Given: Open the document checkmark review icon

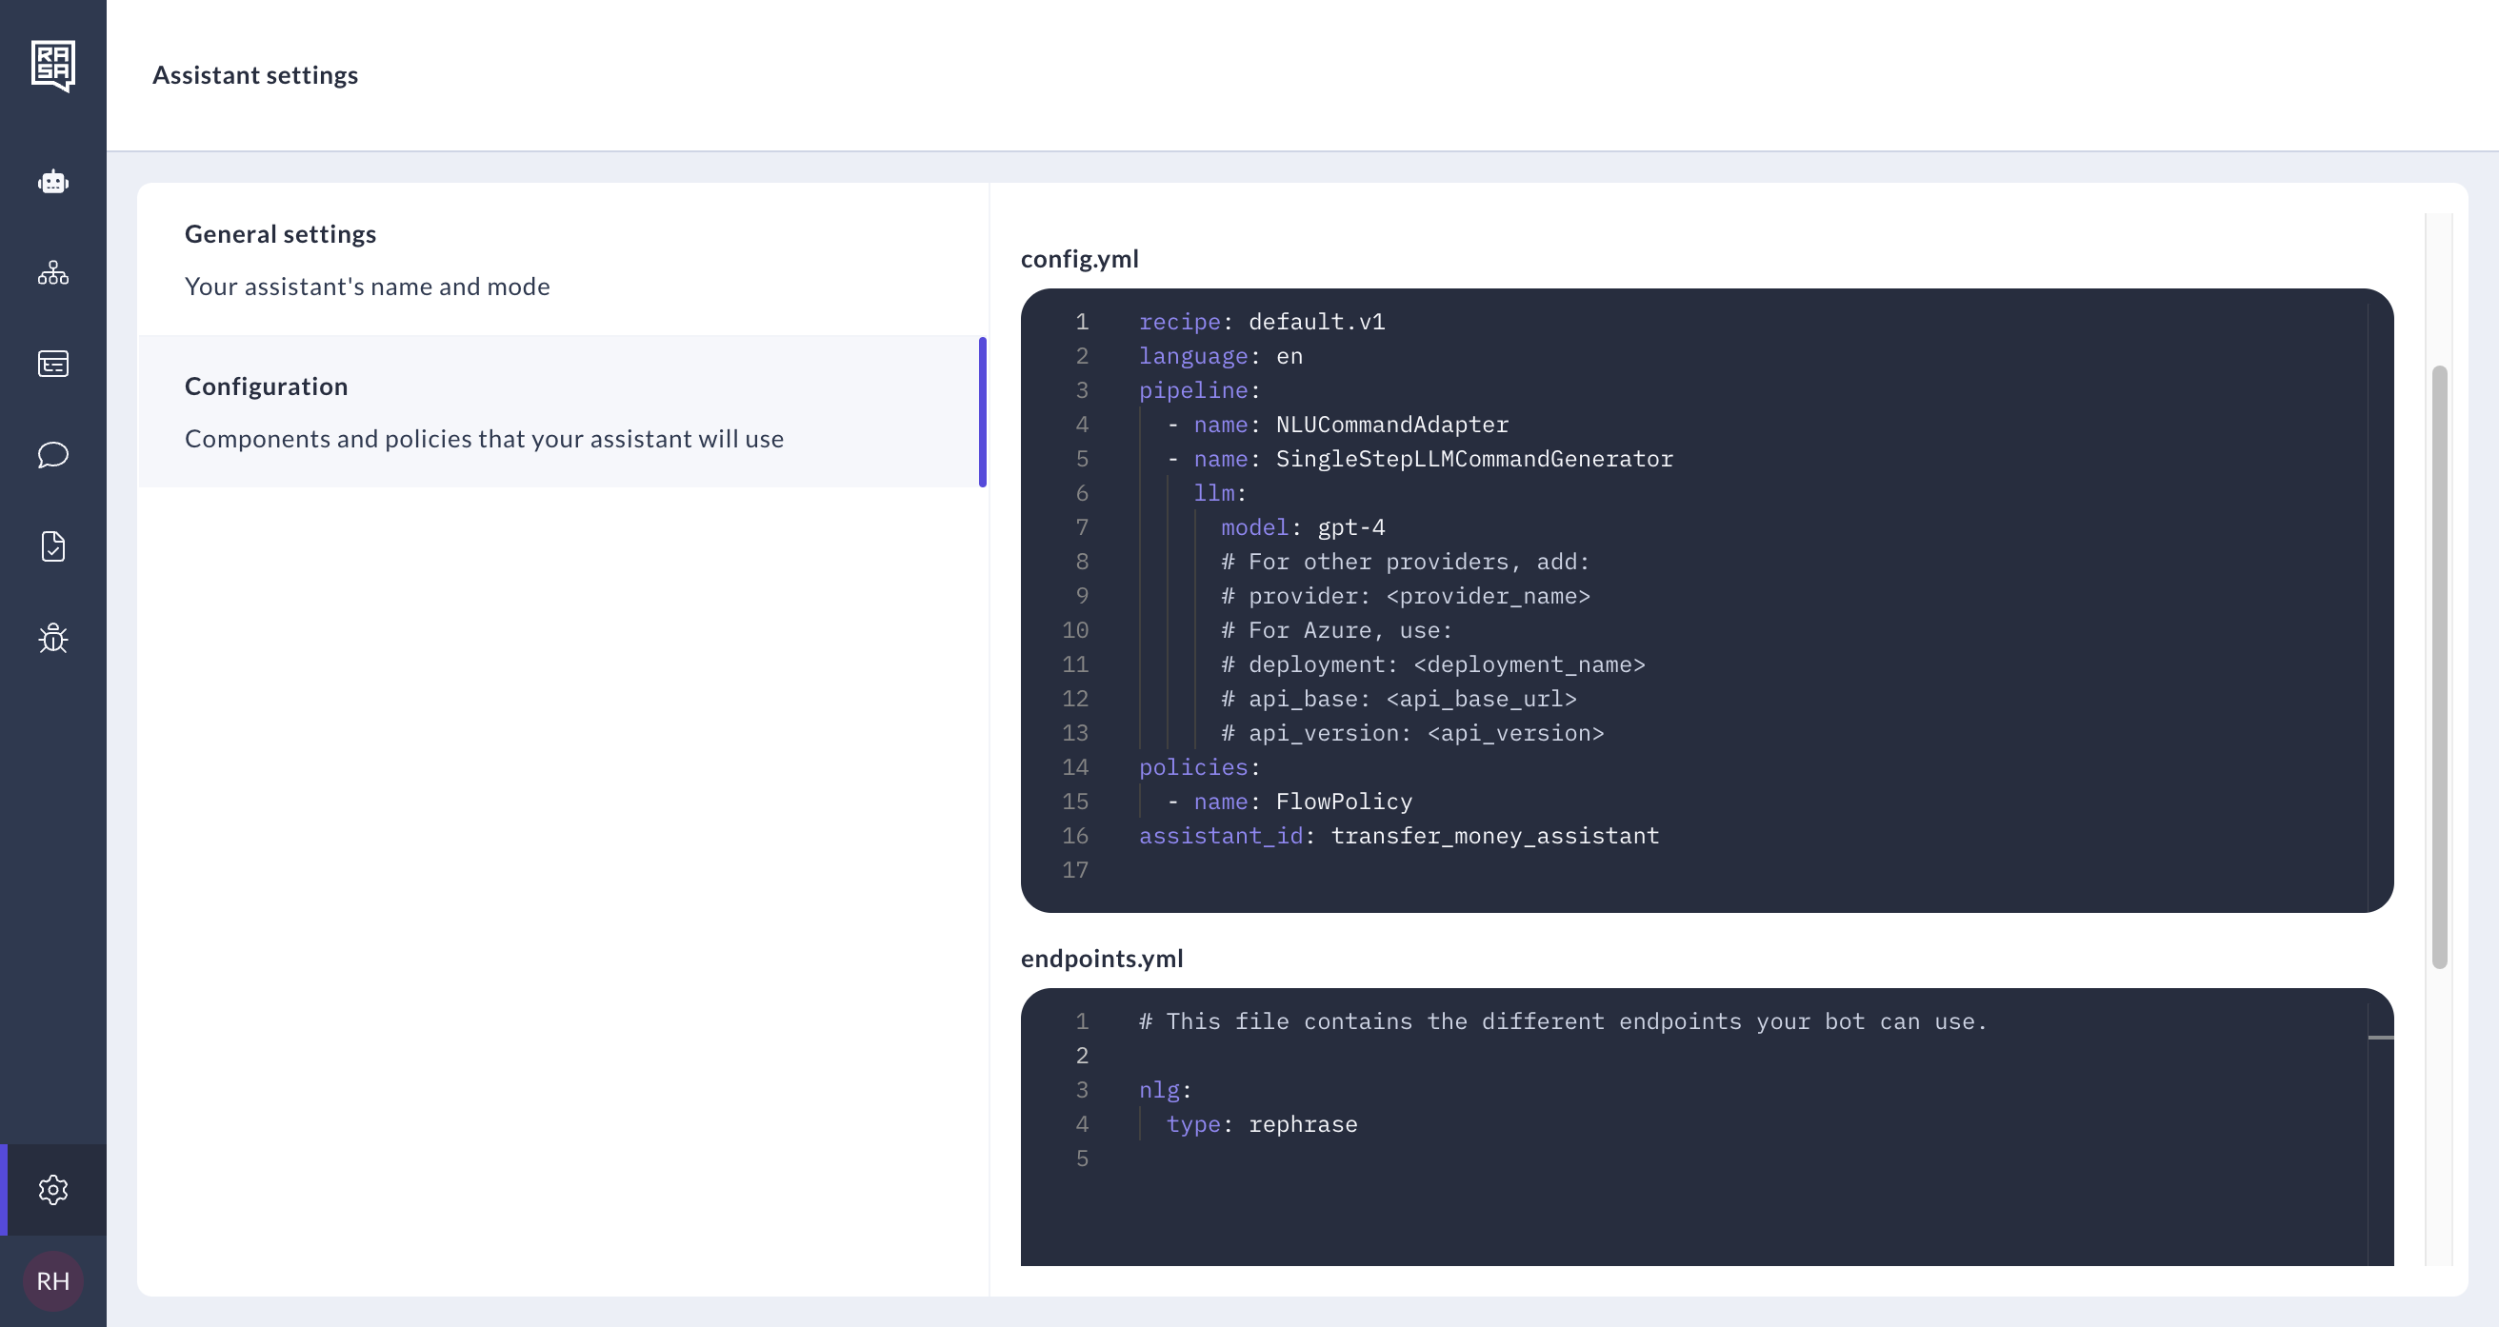Looking at the screenshot, I should 52,546.
